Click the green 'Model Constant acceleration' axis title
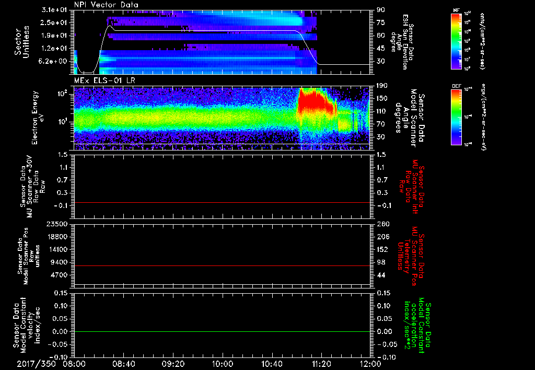Screen dimensions: 535x370 417,325
